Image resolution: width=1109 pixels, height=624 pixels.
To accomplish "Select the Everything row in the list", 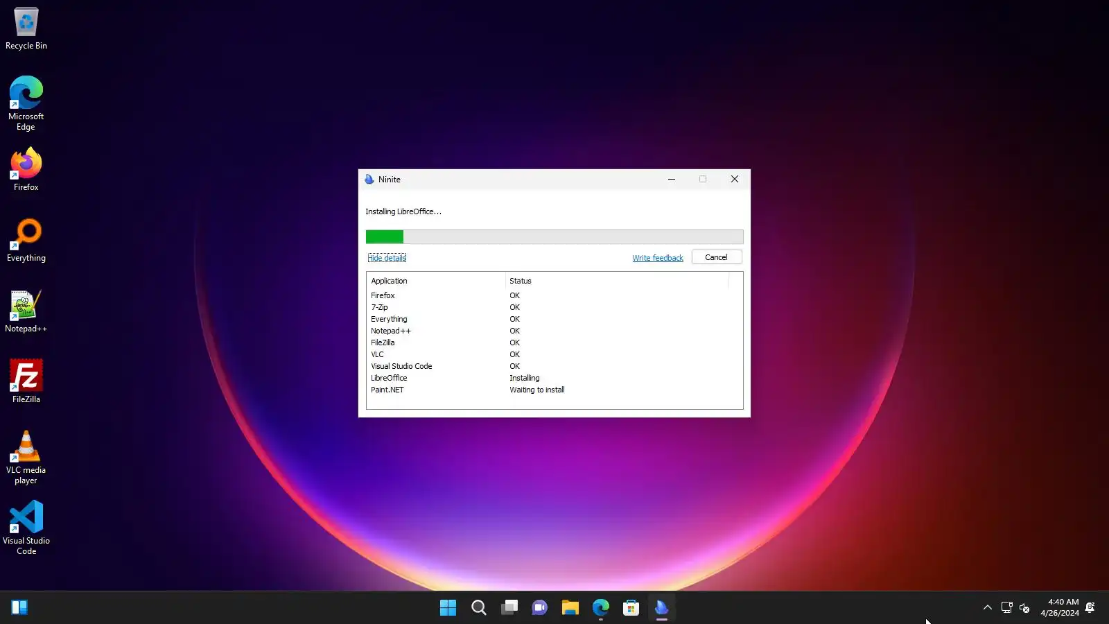I will (554, 319).
